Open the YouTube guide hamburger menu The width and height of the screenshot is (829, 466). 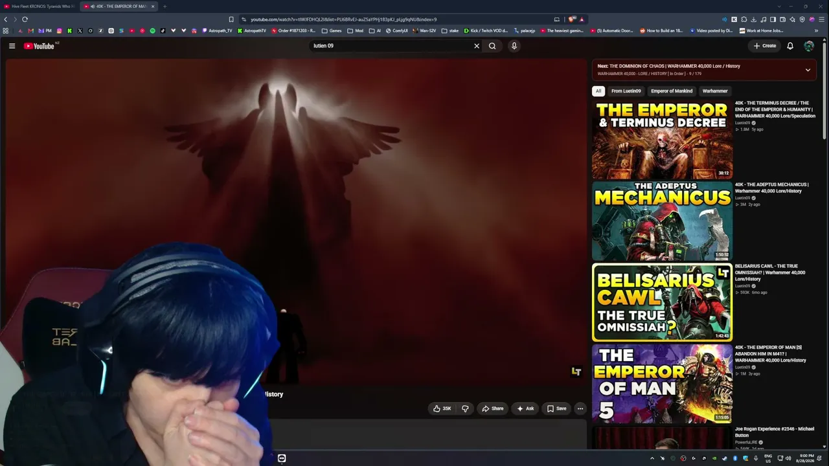pos(12,46)
